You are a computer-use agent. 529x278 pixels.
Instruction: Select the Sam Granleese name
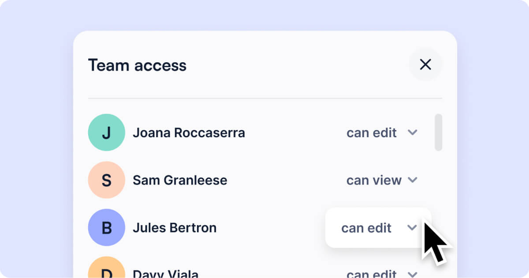[180, 180]
